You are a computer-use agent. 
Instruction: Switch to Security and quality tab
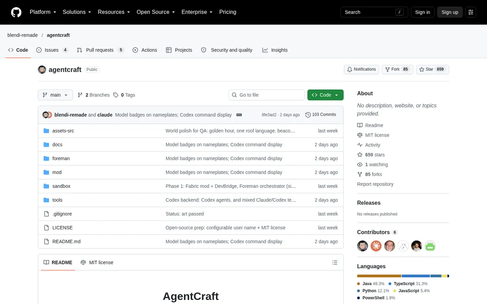[x=226, y=50]
